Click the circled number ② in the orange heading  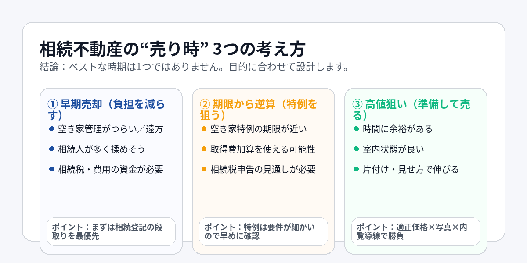[x=205, y=104]
